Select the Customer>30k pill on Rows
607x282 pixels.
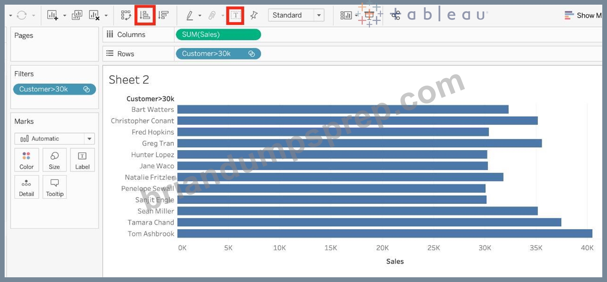coord(218,54)
